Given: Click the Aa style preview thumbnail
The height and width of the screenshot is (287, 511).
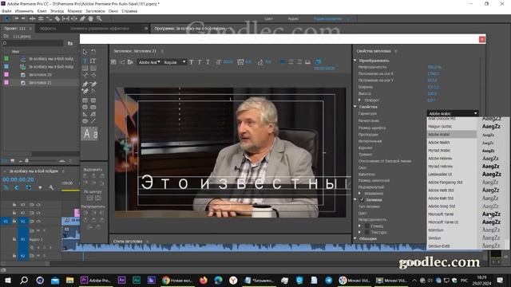Looking at the screenshot, I should pos(89,134).
